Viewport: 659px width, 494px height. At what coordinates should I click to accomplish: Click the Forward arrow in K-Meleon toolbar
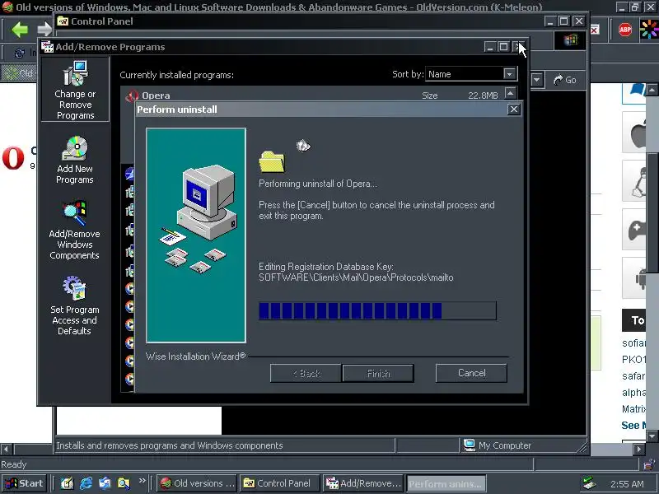[44, 30]
